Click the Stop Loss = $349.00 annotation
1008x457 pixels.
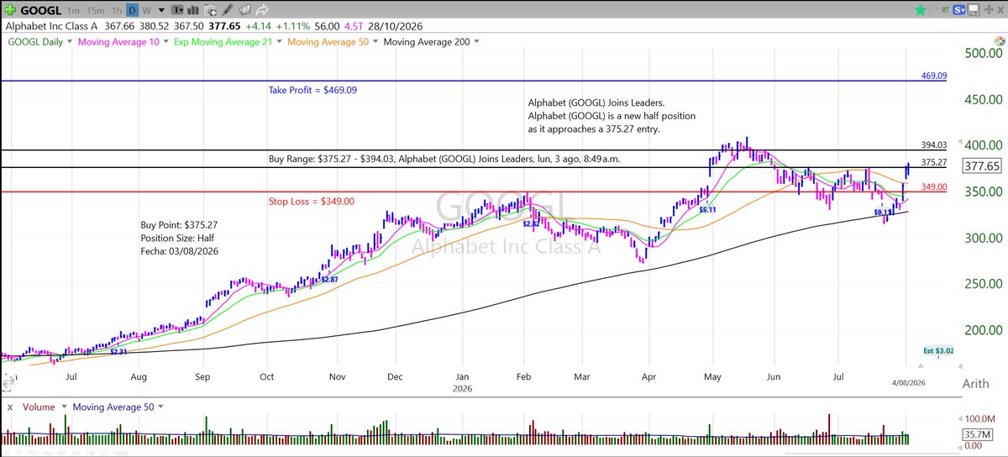(x=311, y=201)
